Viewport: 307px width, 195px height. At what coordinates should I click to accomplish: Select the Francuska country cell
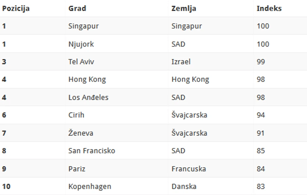[188, 169]
